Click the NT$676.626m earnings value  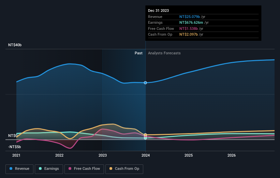191,22
